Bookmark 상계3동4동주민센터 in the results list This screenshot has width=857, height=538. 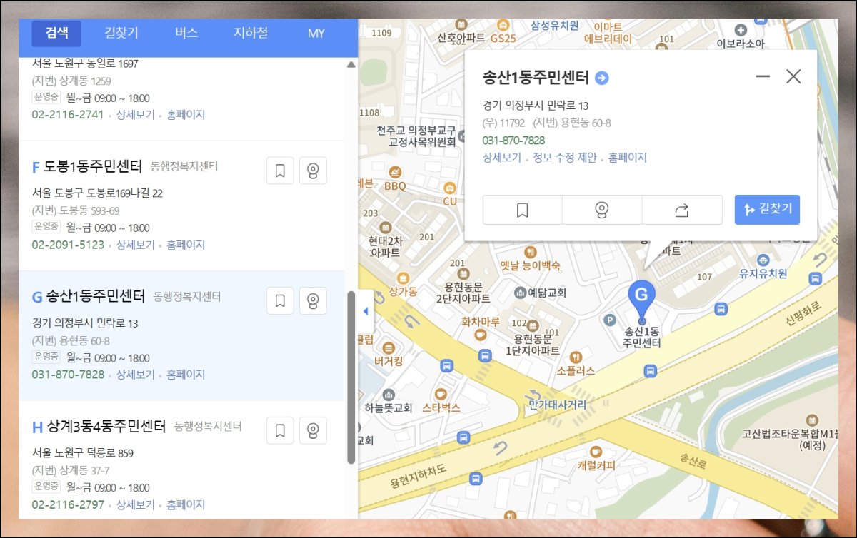click(x=280, y=430)
